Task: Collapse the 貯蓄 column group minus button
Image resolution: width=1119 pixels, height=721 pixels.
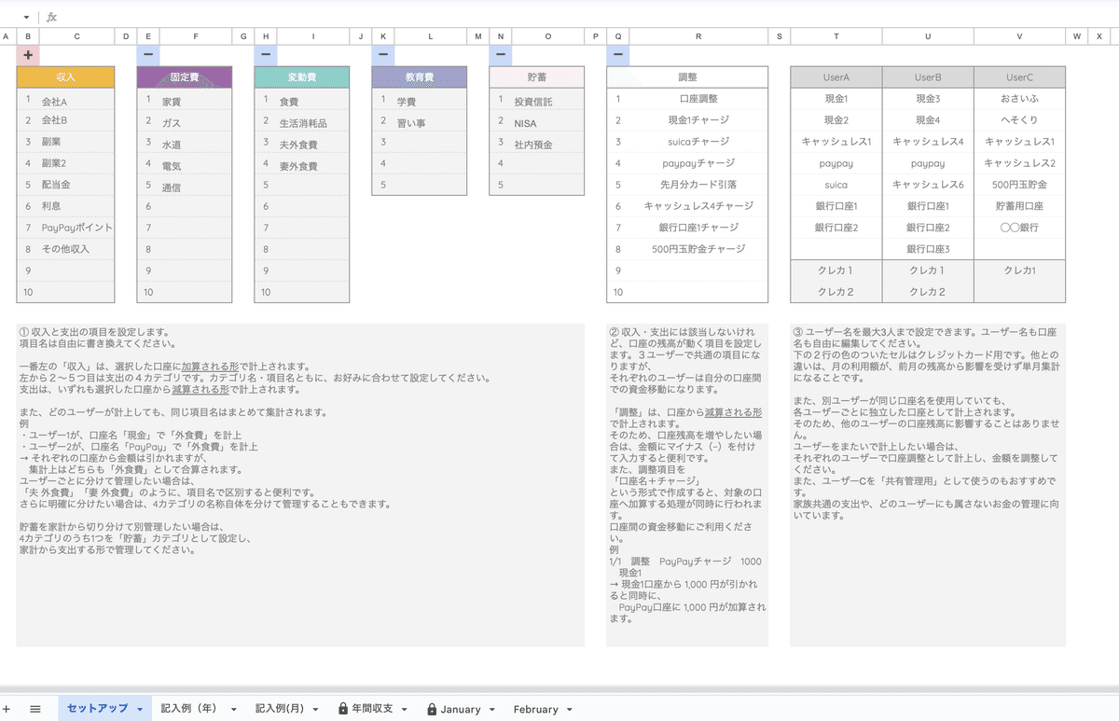Action: click(500, 54)
